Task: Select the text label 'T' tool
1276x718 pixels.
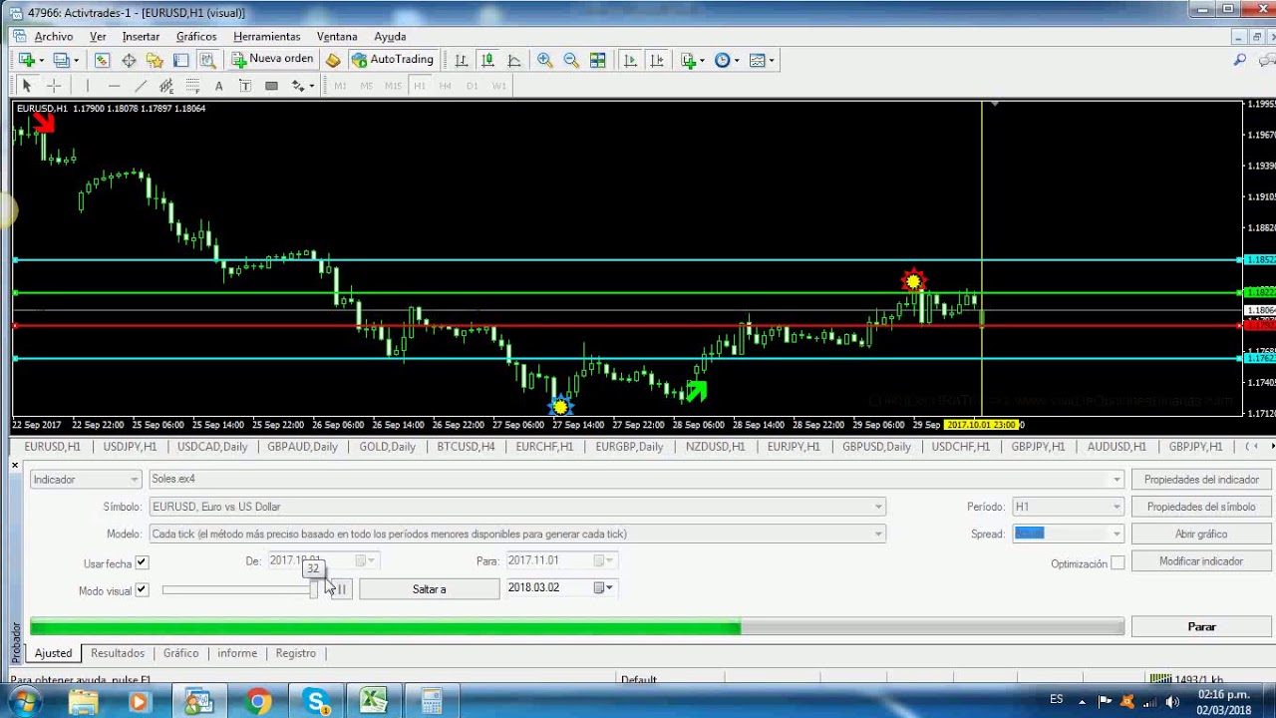Action: tap(245, 86)
